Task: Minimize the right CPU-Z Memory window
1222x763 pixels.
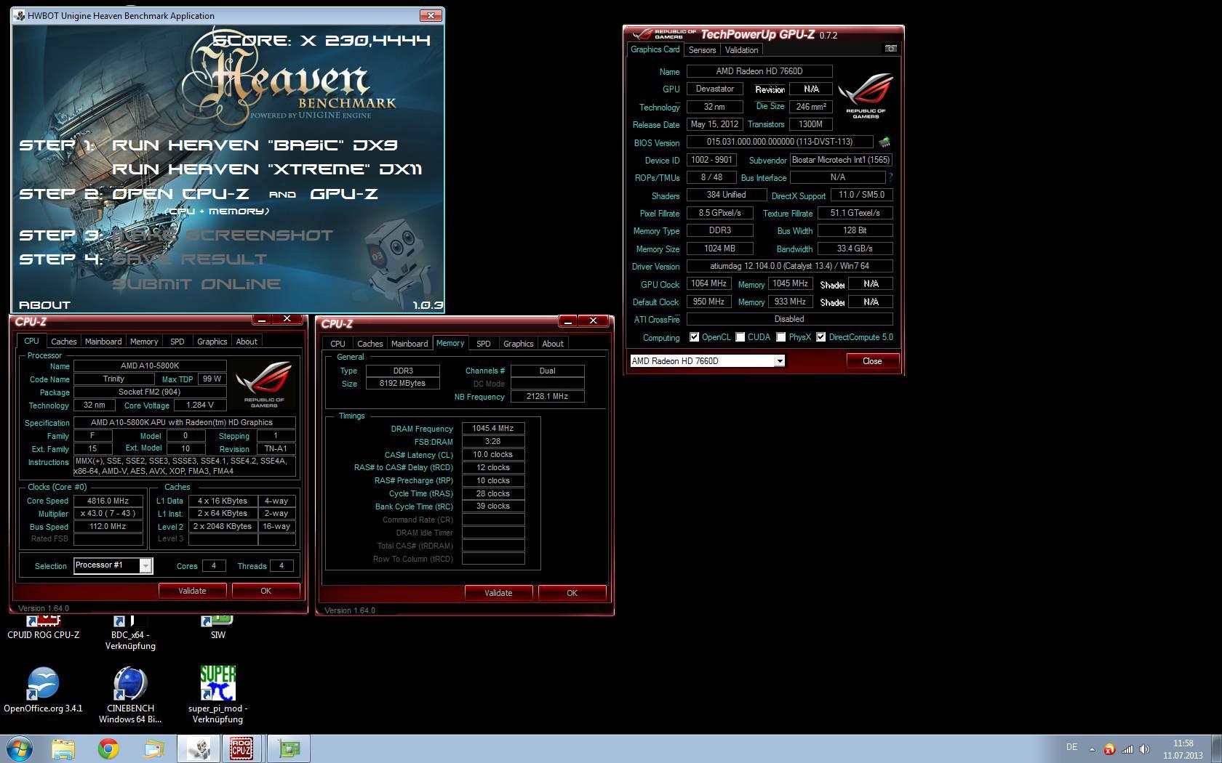Action: tap(567, 321)
